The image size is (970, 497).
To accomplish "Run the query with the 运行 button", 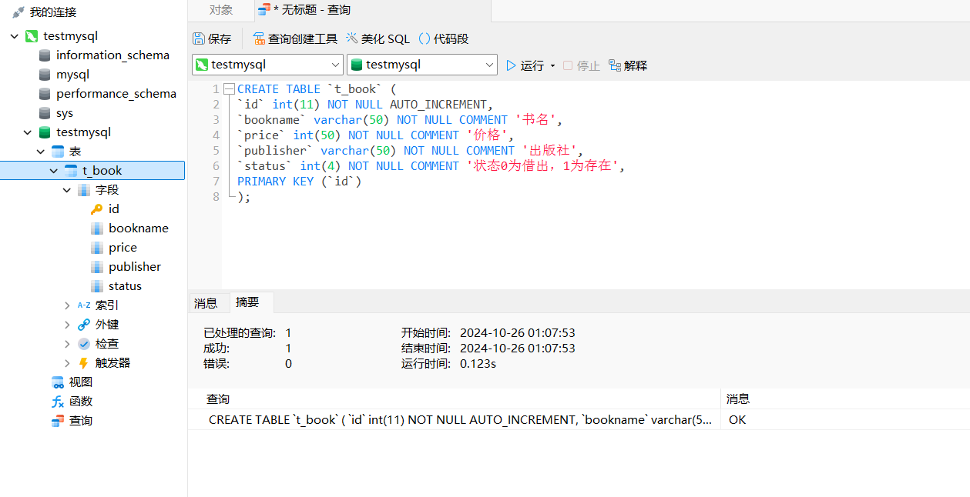I will (x=525, y=65).
